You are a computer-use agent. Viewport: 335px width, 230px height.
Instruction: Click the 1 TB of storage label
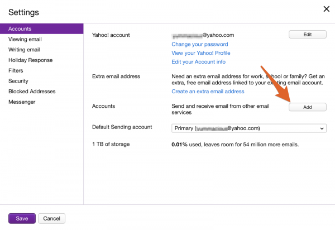tap(111, 144)
